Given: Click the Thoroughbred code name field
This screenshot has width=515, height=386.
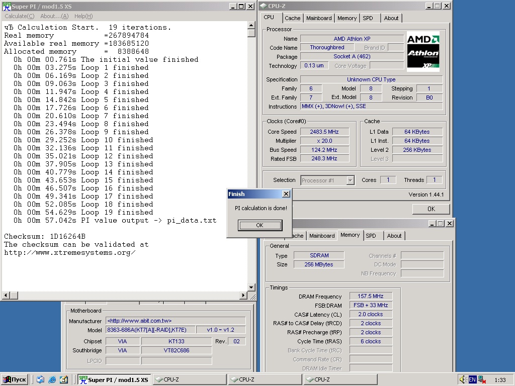Looking at the screenshot, I should [x=327, y=48].
